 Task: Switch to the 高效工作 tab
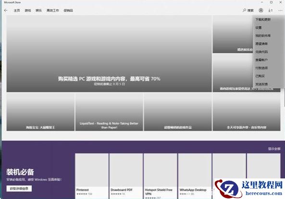point(53,11)
